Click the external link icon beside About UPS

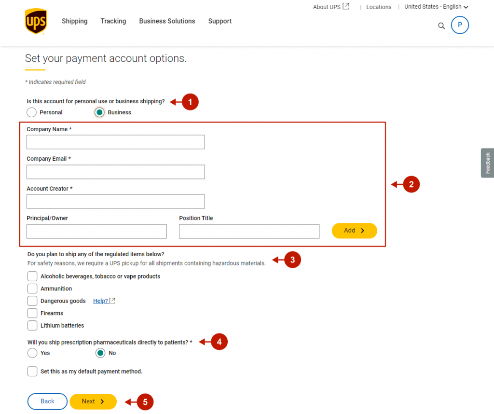point(345,6)
